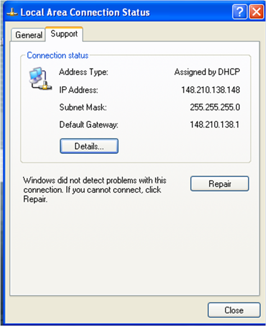Image resolution: width=266 pixels, height=326 pixels.
Task: Click the network computers connection icon
Action: 40,79
